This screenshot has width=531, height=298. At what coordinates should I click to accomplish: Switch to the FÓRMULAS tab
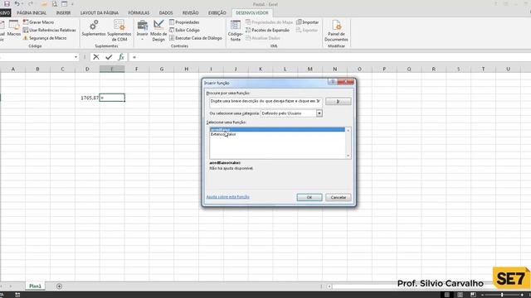pos(139,13)
